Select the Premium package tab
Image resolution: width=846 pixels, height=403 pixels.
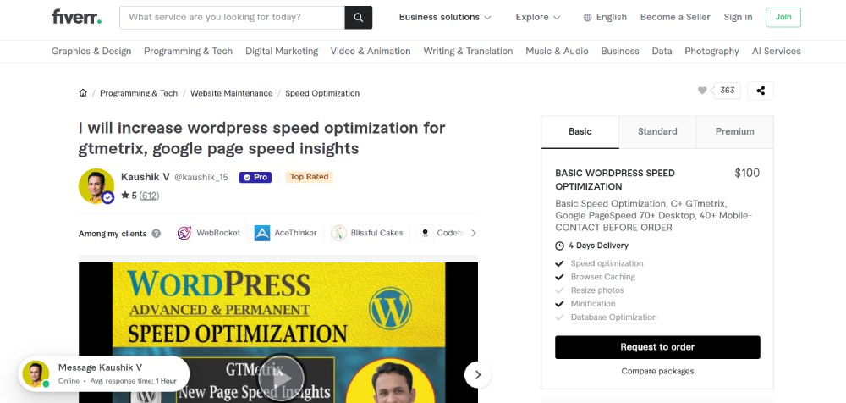(x=735, y=132)
